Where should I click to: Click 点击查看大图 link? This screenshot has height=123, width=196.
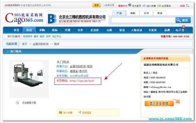pyautogui.click(x=29, y=103)
